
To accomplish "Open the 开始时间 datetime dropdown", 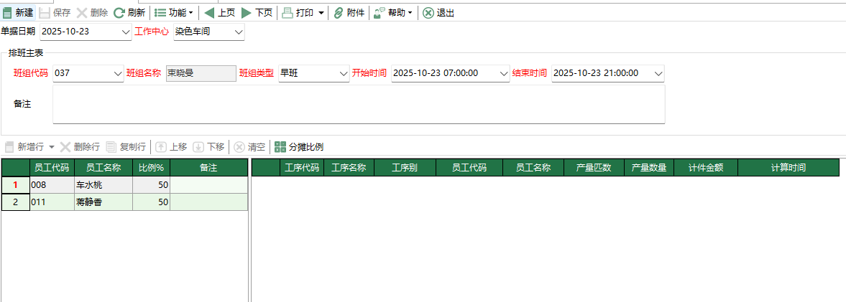I will pyautogui.click(x=505, y=74).
